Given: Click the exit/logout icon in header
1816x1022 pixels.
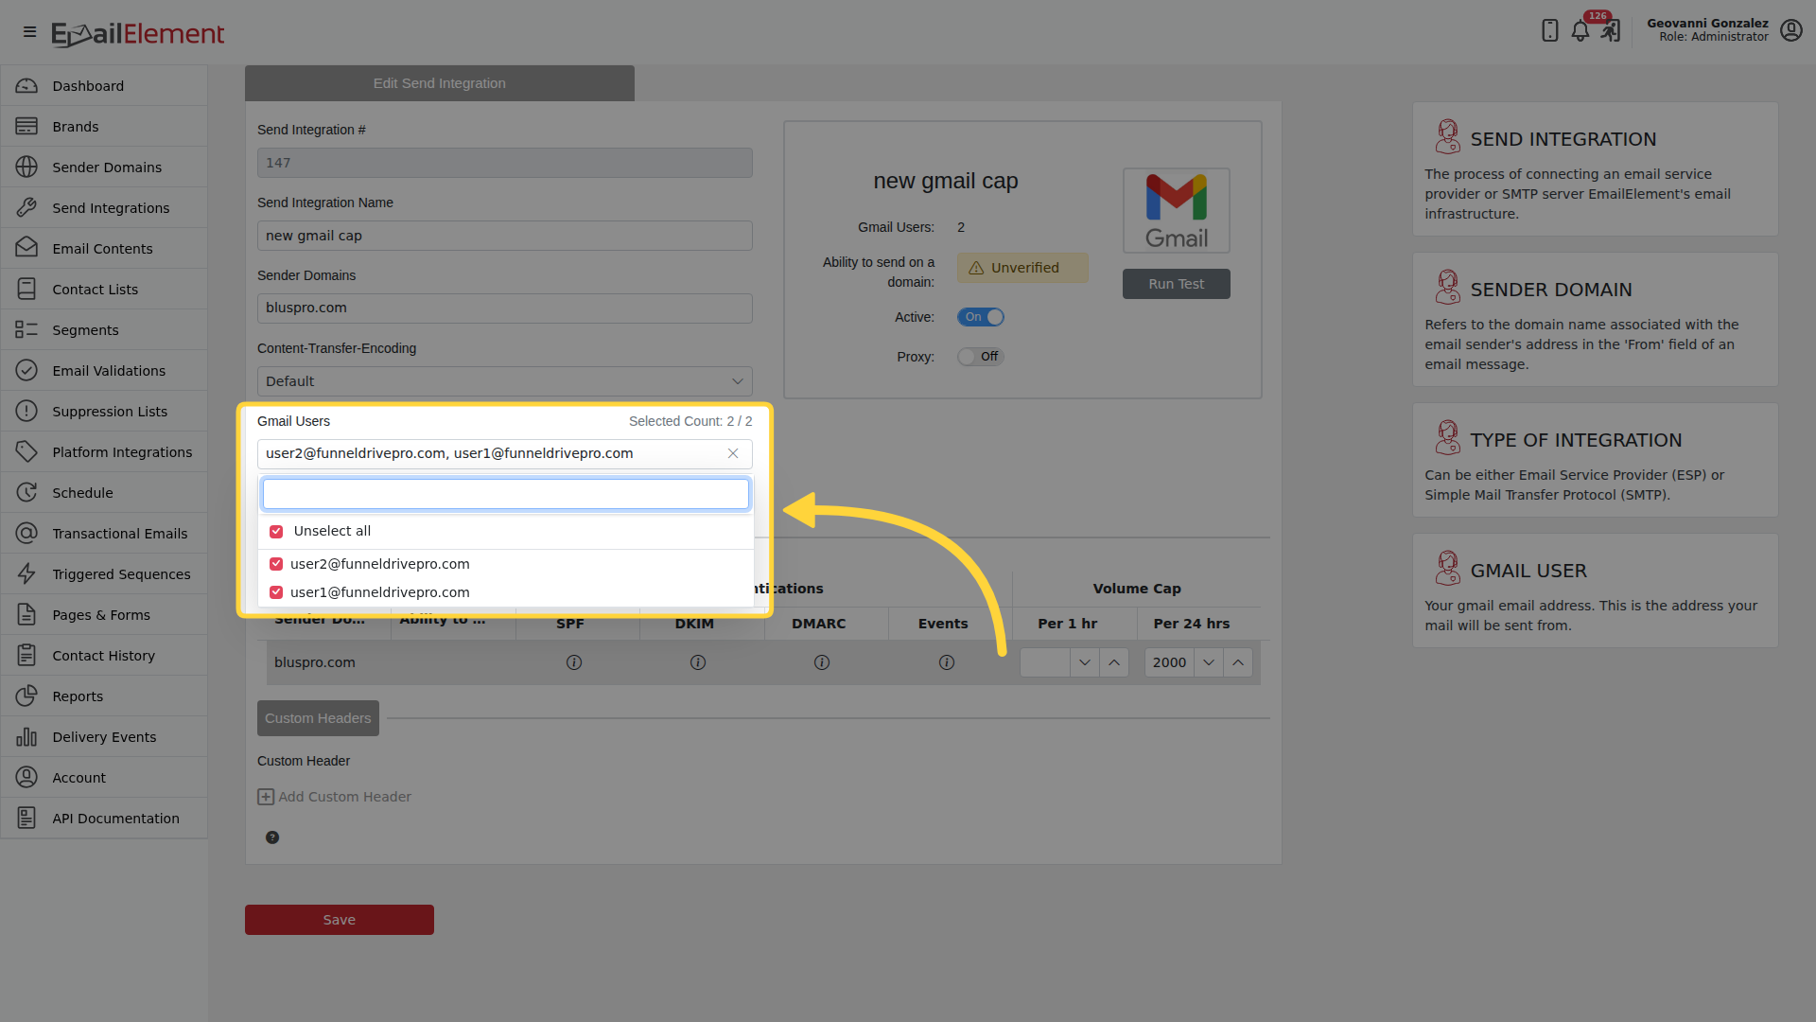Looking at the screenshot, I should pyautogui.click(x=1610, y=30).
